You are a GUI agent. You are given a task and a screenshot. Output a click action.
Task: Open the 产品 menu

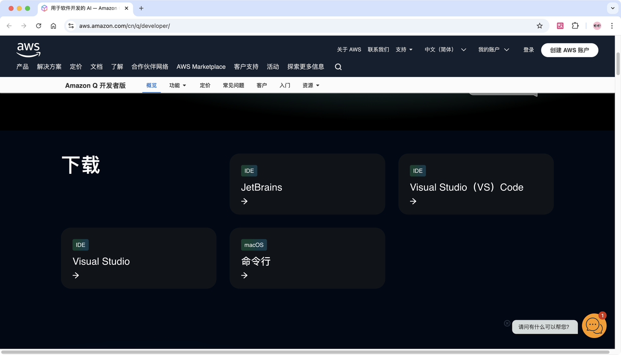click(22, 67)
